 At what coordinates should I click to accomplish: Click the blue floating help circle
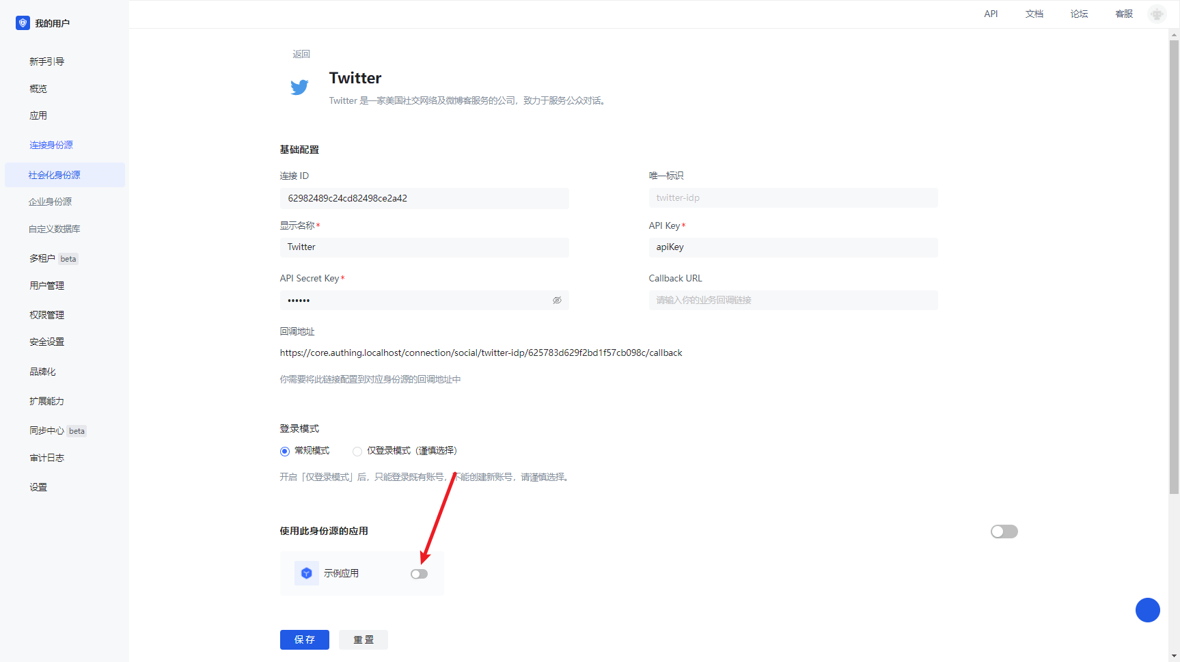pyautogui.click(x=1147, y=610)
